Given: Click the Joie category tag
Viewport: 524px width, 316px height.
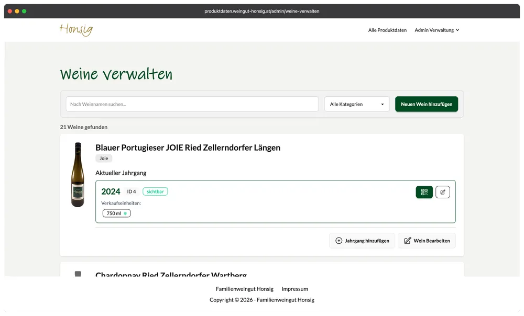Looking at the screenshot, I should pyautogui.click(x=104, y=158).
